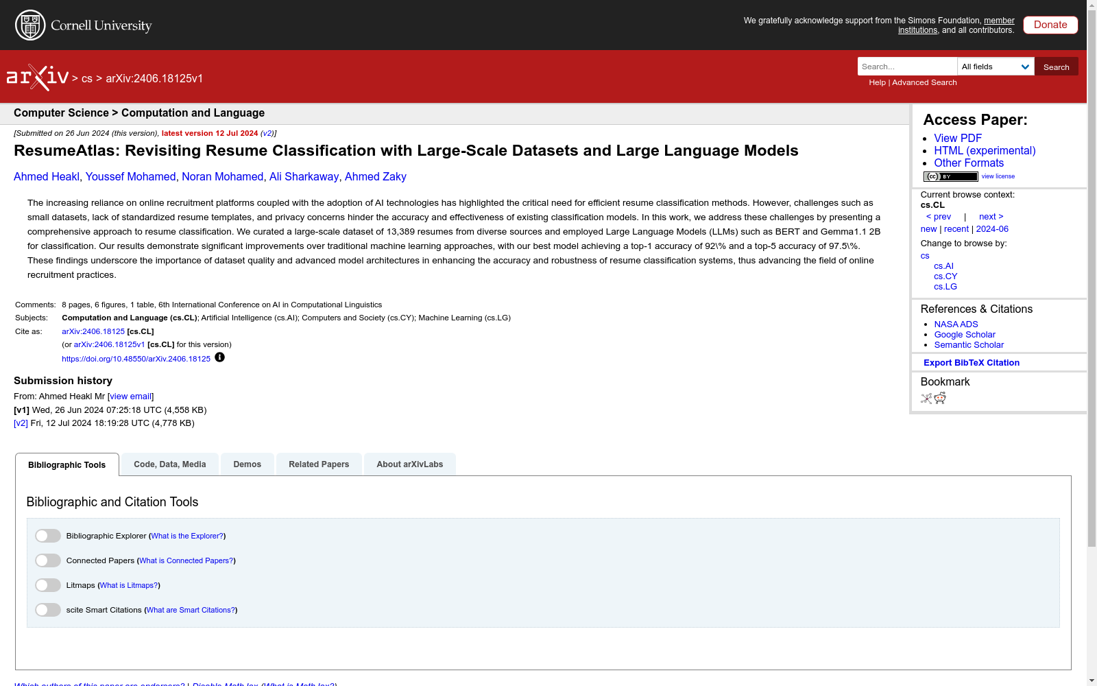This screenshot has height=686, width=1097.
Task: Open author Ali Sharkaway link
Action: [x=304, y=177]
